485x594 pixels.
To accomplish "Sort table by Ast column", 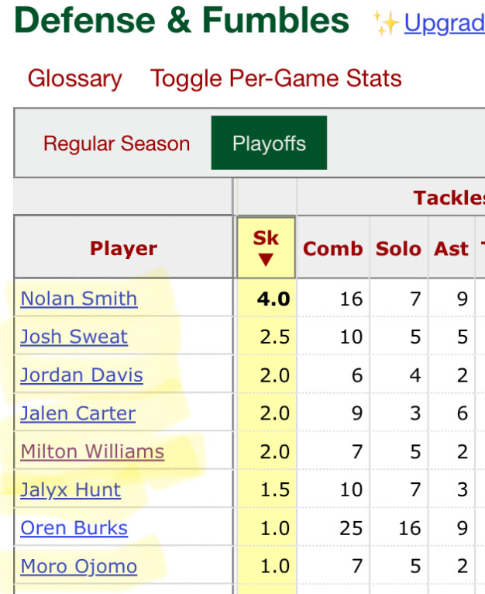I will [451, 249].
